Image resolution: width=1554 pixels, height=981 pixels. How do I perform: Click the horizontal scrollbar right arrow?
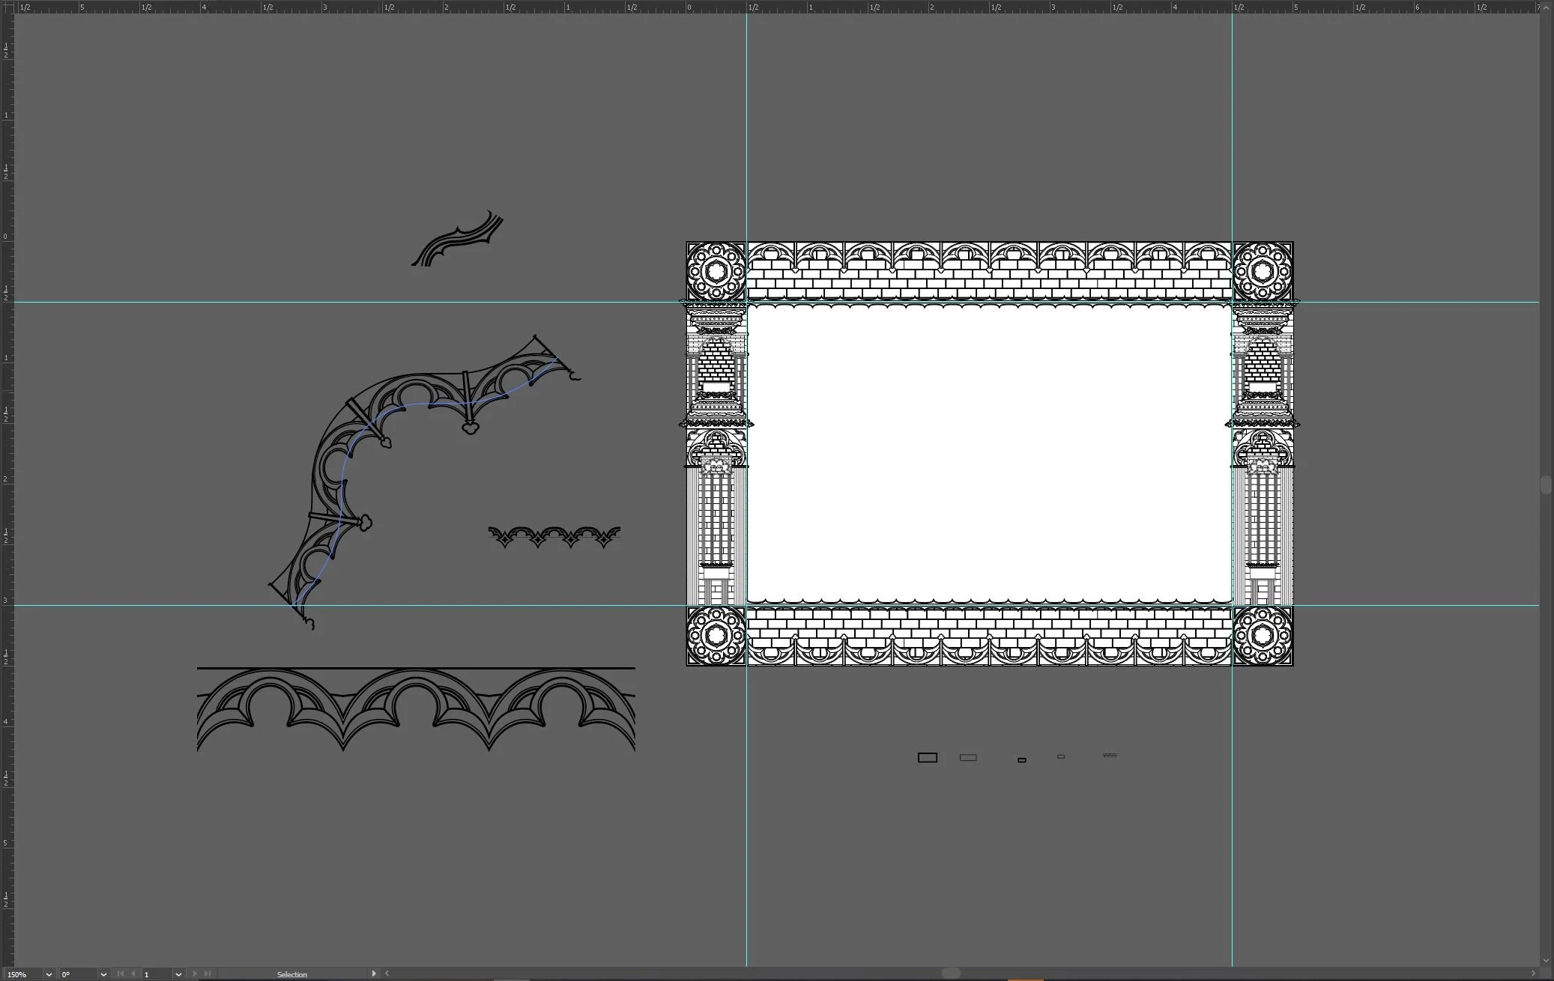pyautogui.click(x=1533, y=974)
